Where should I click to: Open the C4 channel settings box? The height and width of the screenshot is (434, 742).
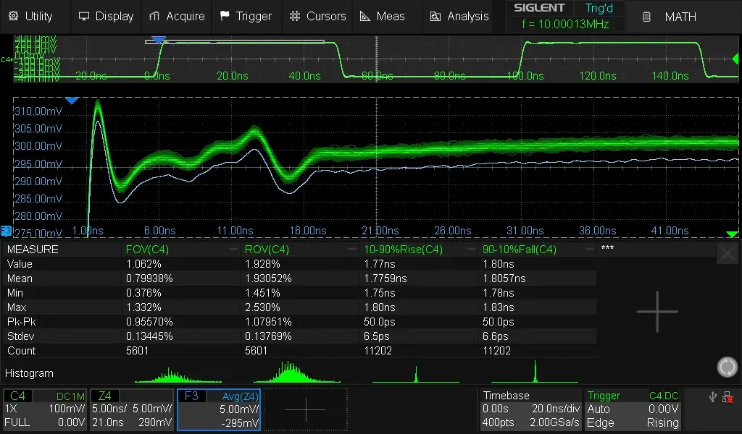click(46, 409)
